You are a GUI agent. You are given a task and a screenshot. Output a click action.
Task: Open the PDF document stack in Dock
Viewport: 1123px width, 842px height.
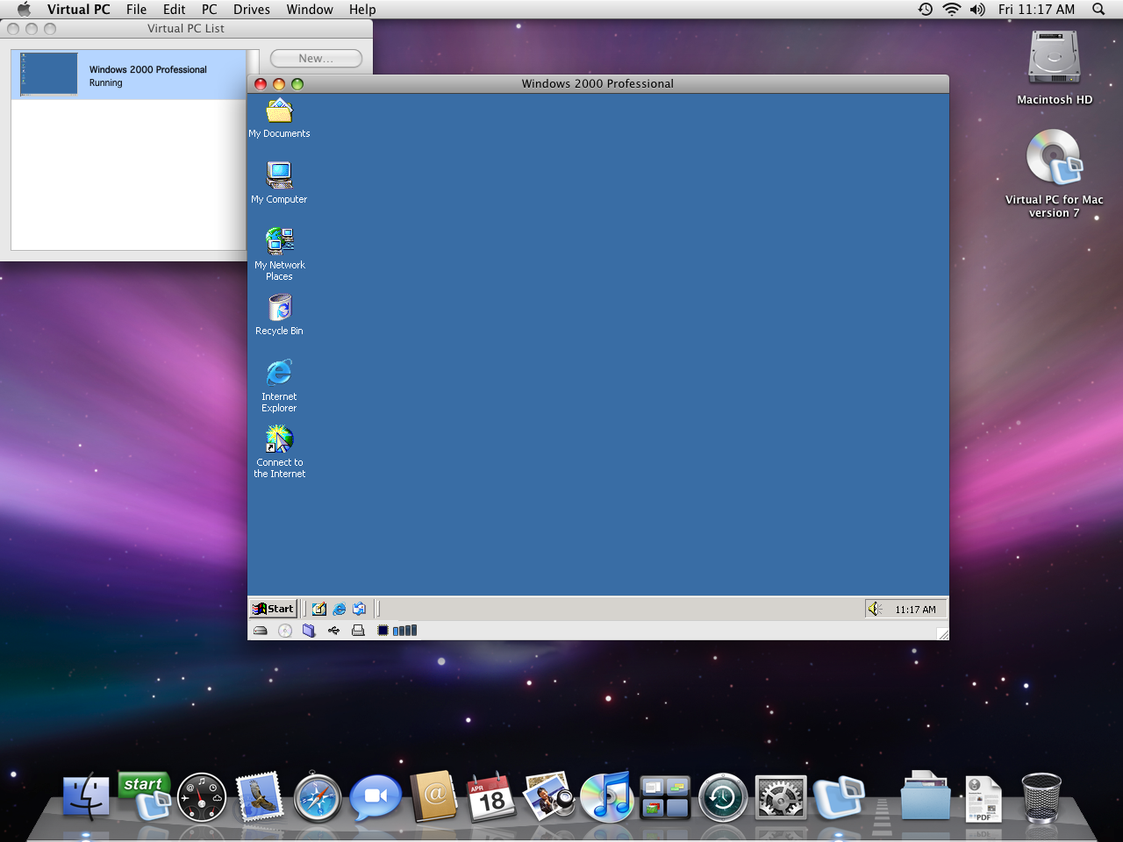[x=984, y=798]
